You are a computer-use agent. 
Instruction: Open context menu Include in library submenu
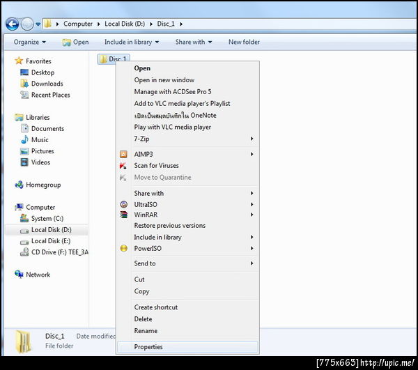[x=188, y=237]
